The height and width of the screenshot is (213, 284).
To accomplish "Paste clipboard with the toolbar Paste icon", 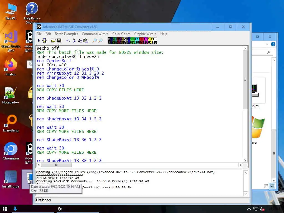I will click(x=86, y=40).
